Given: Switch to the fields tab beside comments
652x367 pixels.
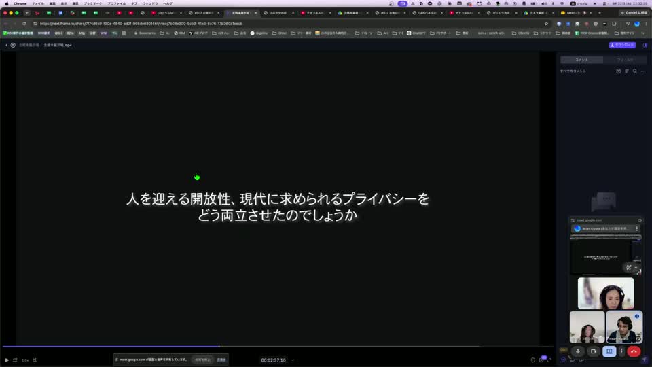Looking at the screenshot, I should (625, 60).
